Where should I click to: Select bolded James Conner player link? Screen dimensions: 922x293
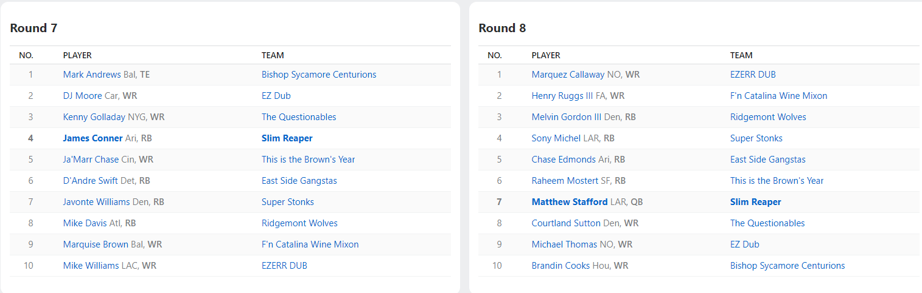point(93,138)
